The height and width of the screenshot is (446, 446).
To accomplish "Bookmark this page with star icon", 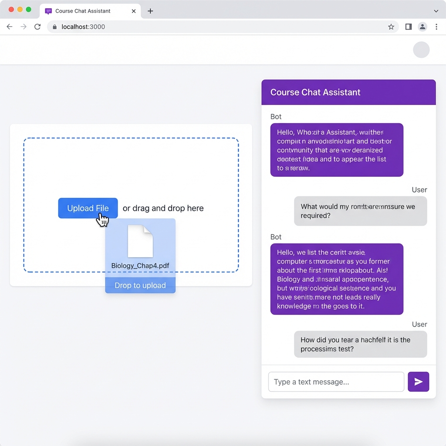I will (x=391, y=27).
